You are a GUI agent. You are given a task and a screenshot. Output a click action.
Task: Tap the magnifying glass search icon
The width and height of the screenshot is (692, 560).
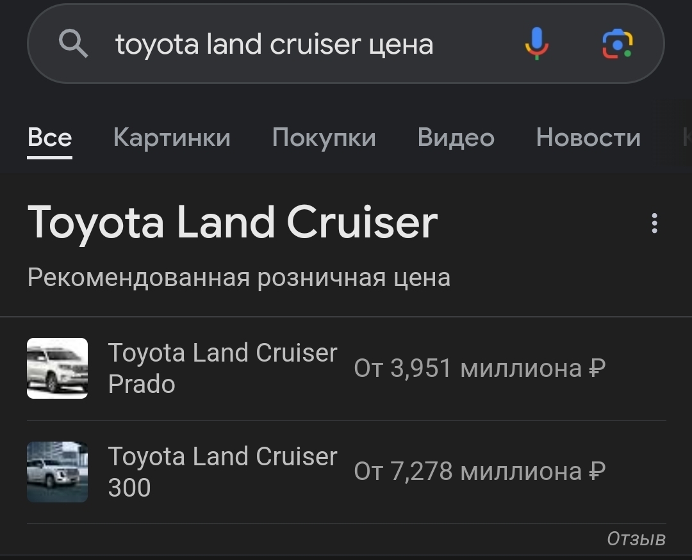[73, 44]
